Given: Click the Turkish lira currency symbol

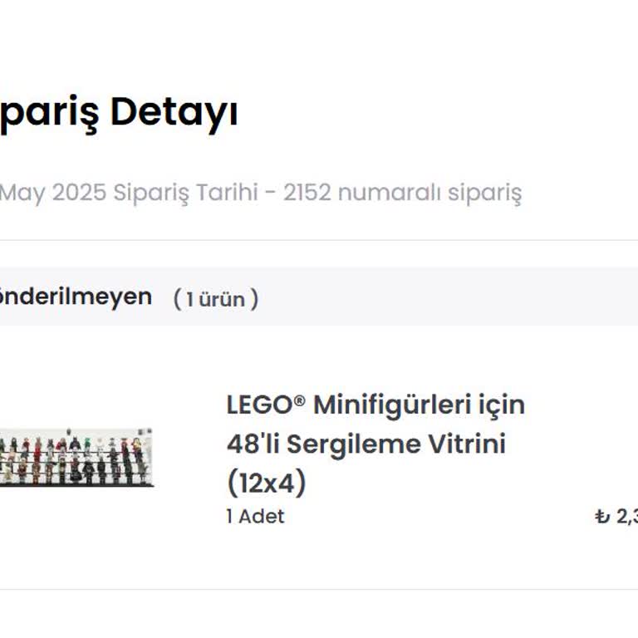Looking at the screenshot, I should point(602,517).
